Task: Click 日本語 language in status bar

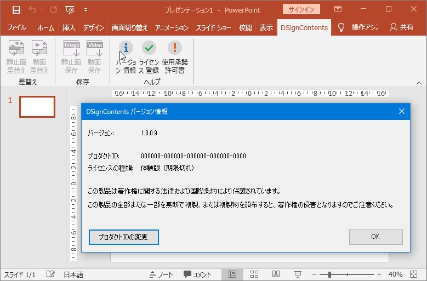Action: (73, 274)
